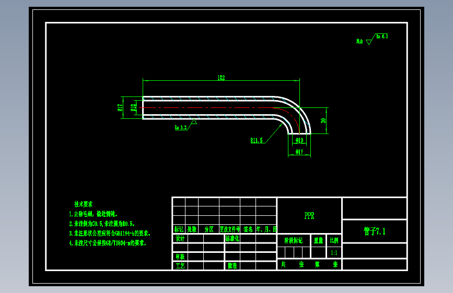Select note 1 about 去除毛刺
Image resolution: width=453 pixels, height=293 pixels.
94,214
